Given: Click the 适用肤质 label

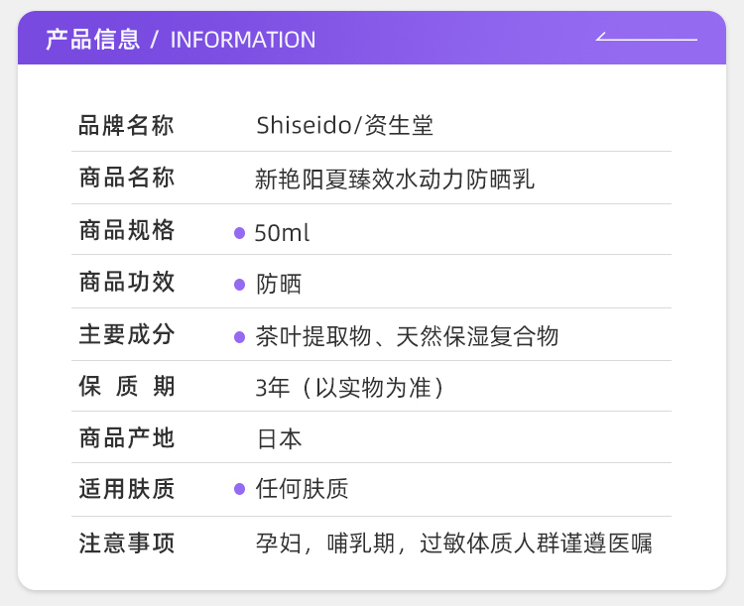Looking at the screenshot, I should click(x=127, y=489).
